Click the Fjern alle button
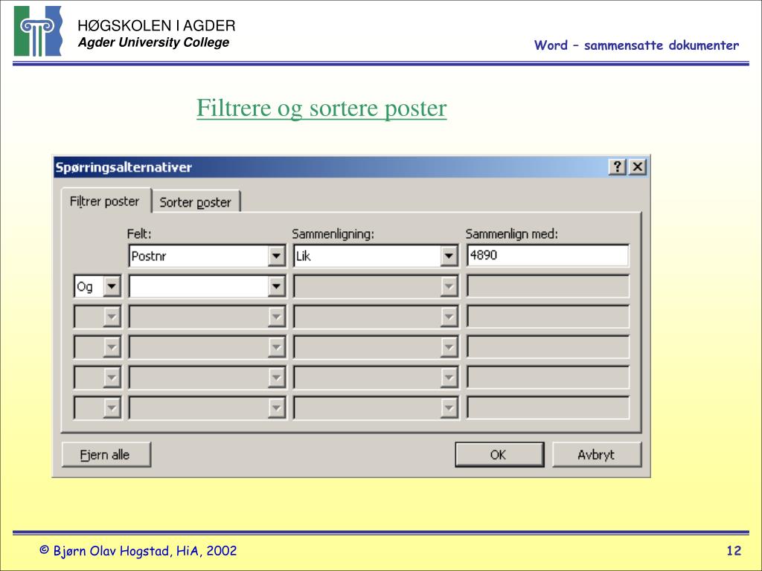Image resolution: width=762 pixels, height=571 pixels. point(106,455)
